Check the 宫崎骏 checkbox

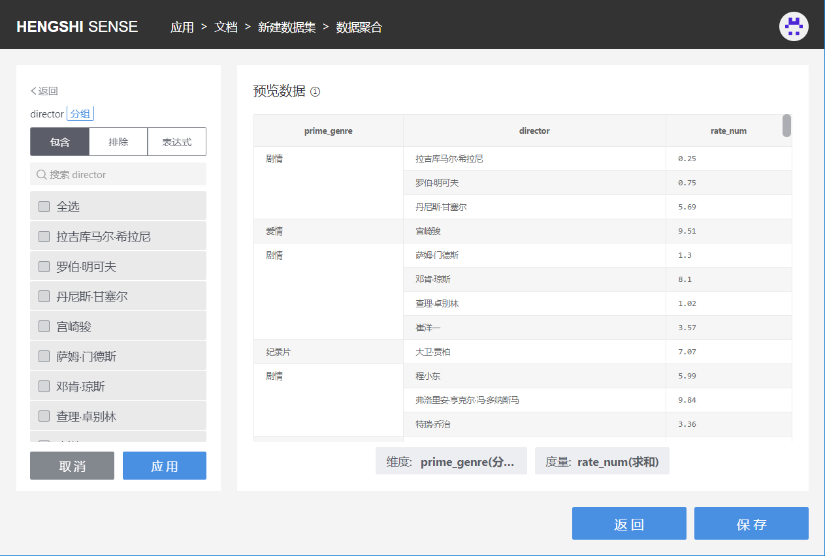click(44, 326)
